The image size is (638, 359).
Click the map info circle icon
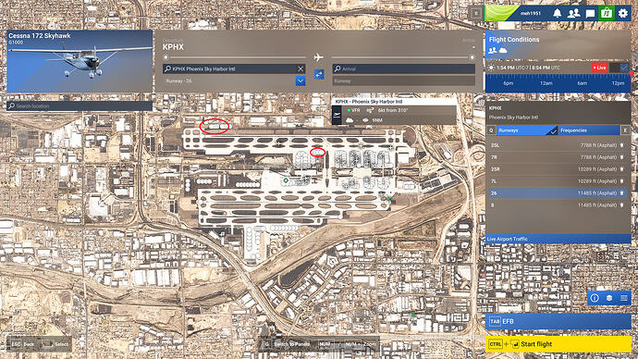click(595, 298)
